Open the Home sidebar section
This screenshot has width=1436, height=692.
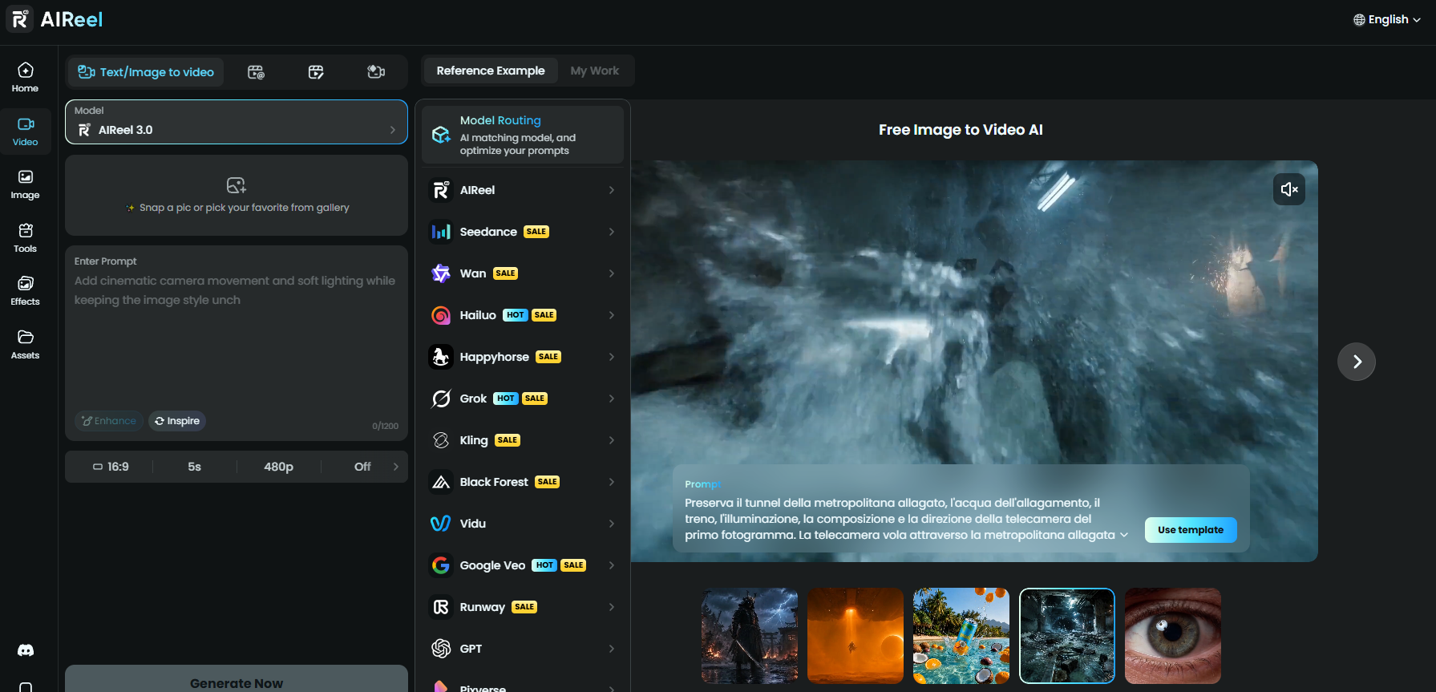pos(25,78)
